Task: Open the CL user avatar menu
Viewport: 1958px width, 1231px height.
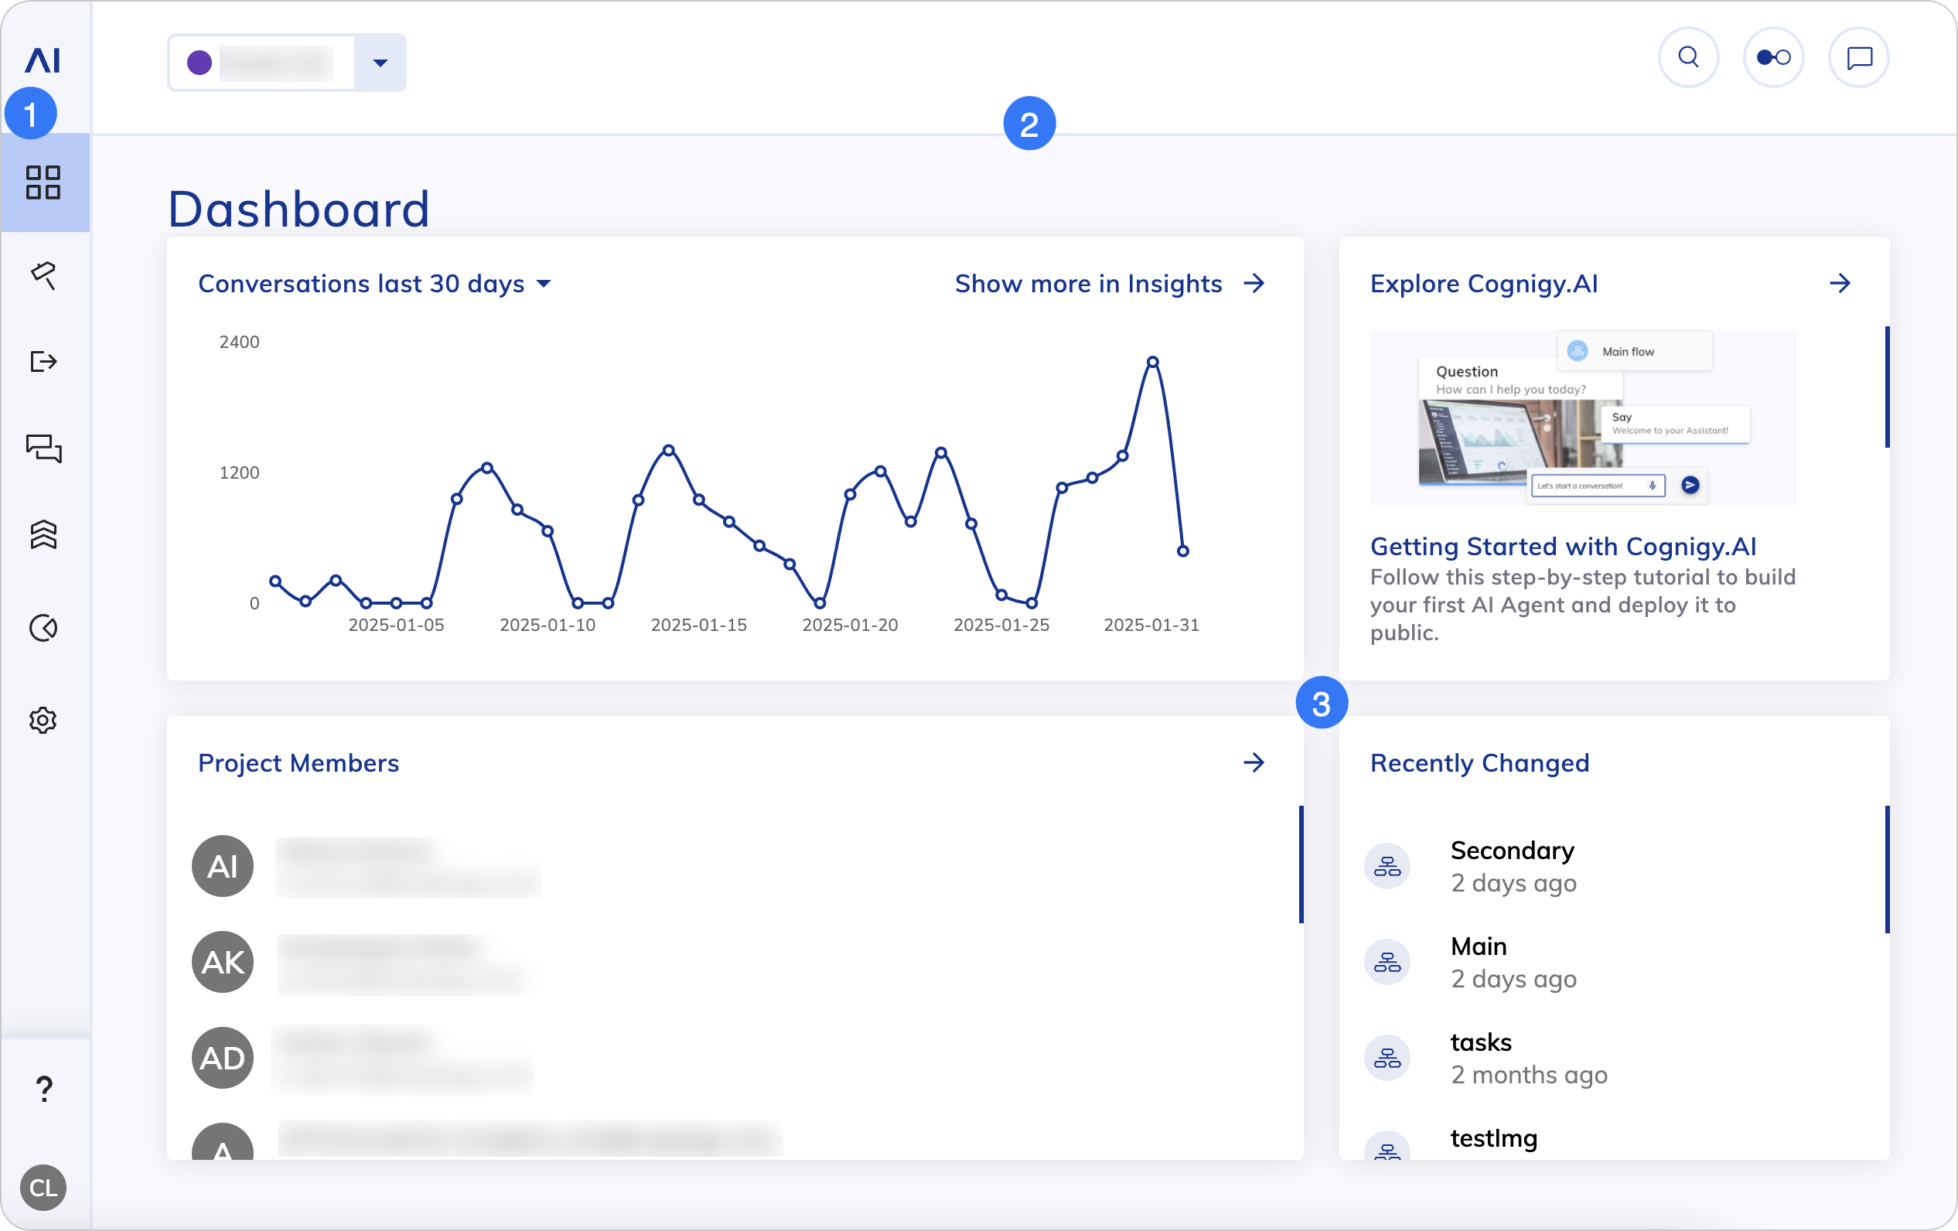Action: click(43, 1188)
